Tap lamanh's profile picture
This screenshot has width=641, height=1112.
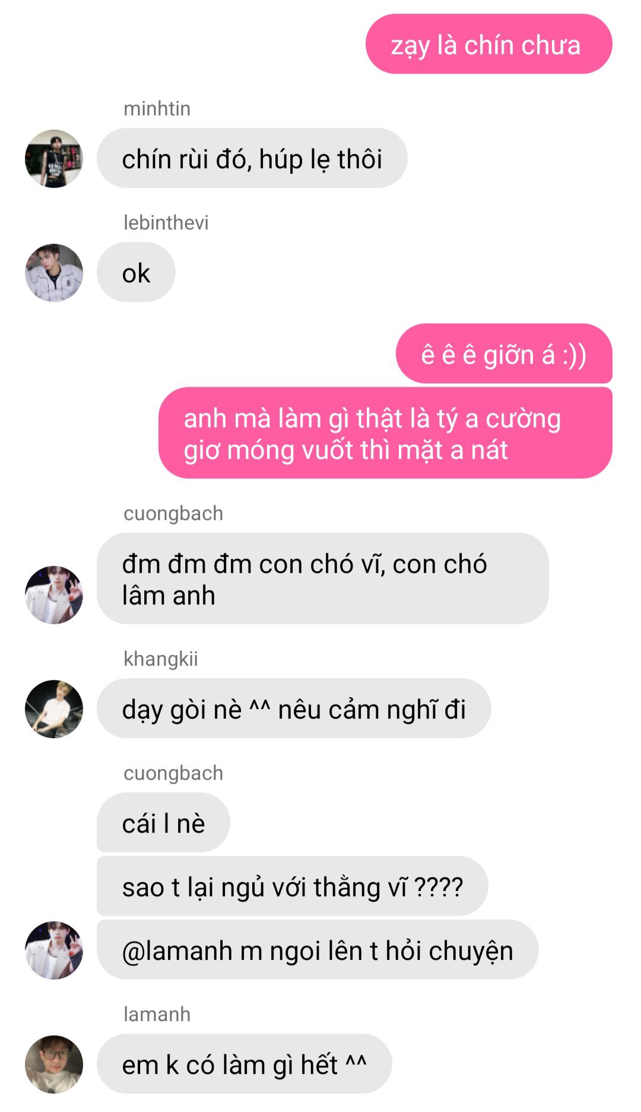(x=54, y=1064)
